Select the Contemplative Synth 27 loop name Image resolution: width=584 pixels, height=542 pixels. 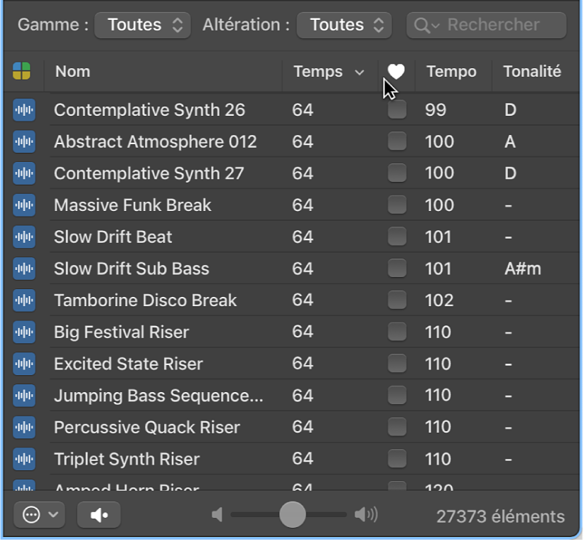point(149,173)
